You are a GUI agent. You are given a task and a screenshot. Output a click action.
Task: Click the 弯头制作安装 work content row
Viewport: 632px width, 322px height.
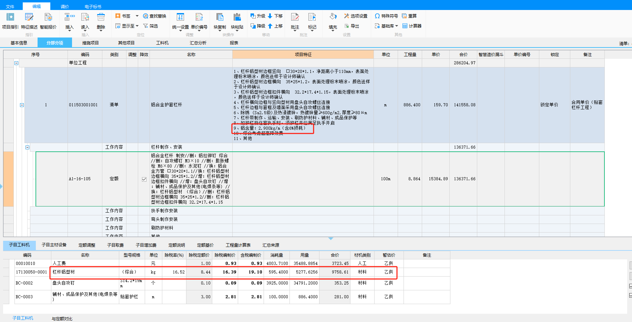(x=164, y=219)
